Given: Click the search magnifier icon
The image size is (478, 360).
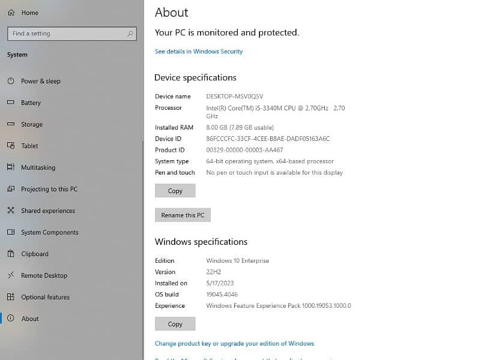Looking at the screenshot, I should [130, 34].
